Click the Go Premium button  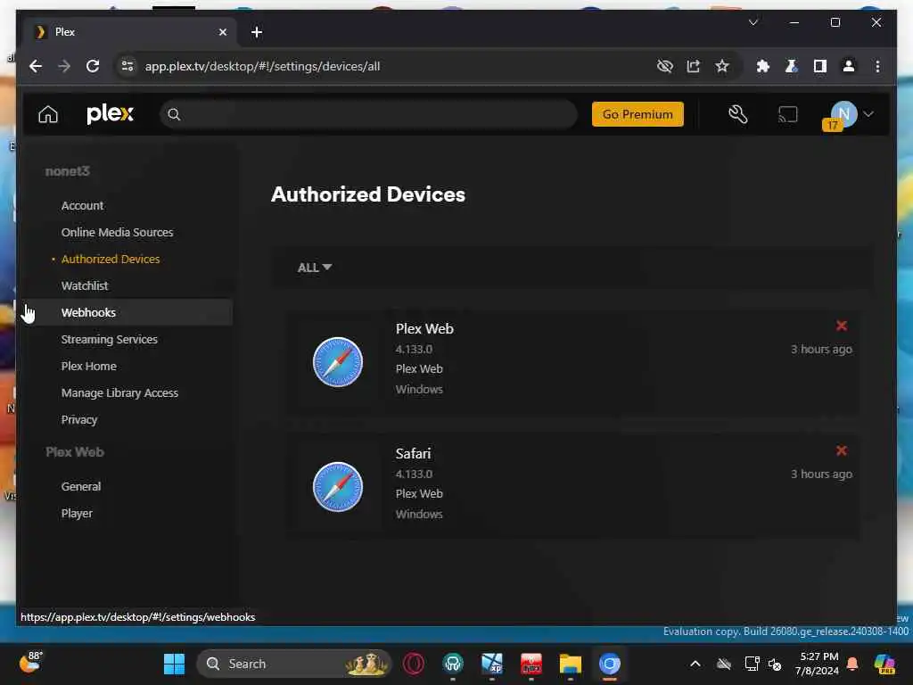(637, 114)
